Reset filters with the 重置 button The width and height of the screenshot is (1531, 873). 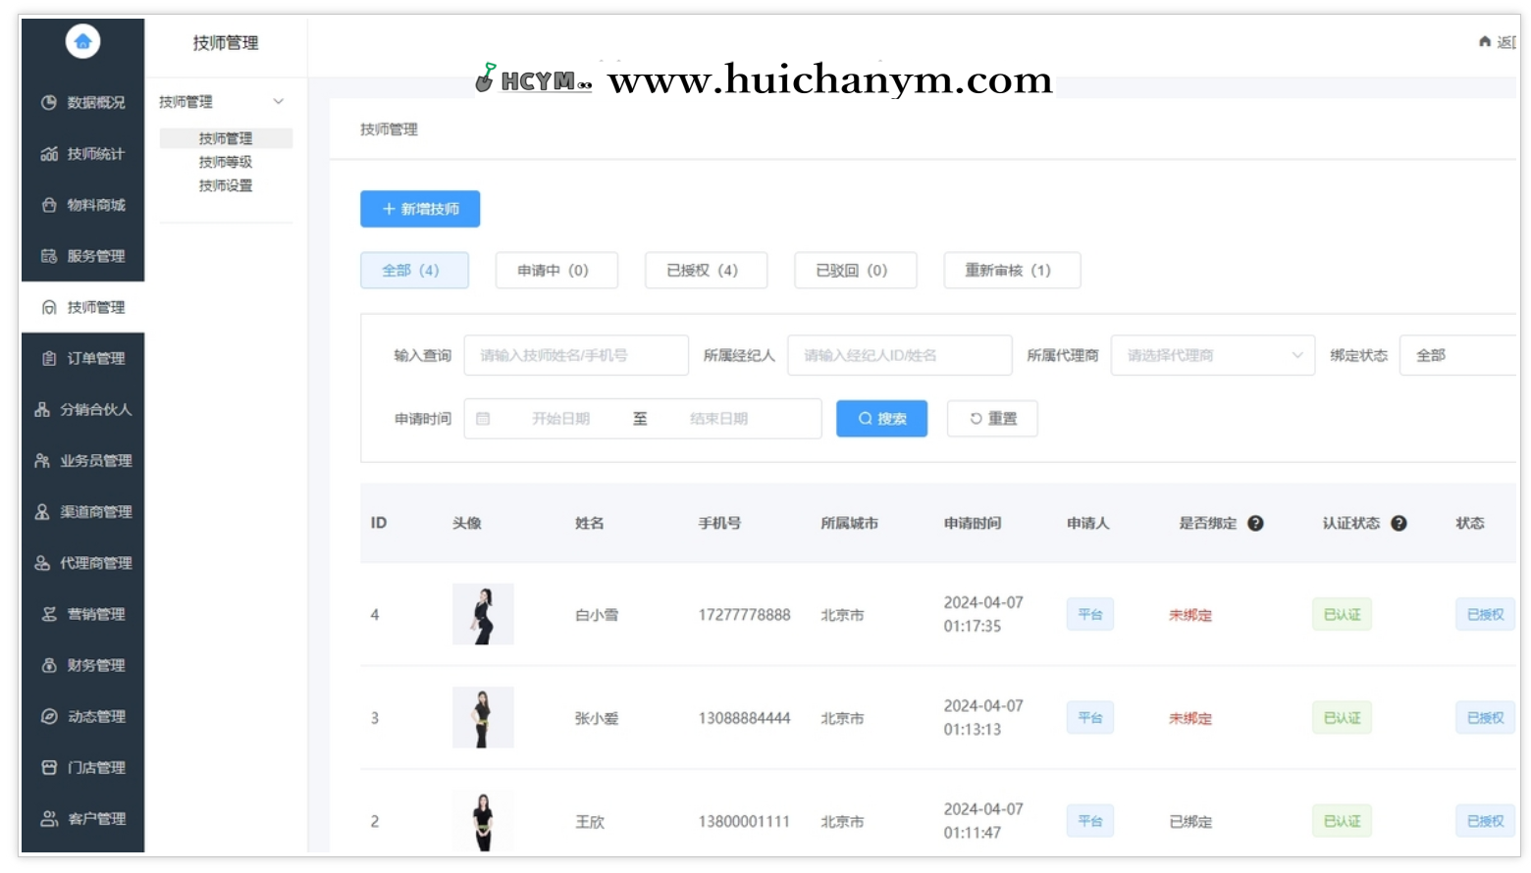(992, 418)
